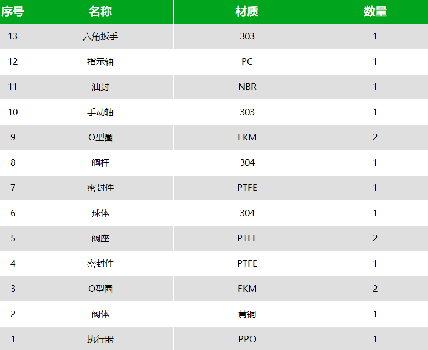This screenshot has height=350, width=428.
Task: Click the 阀体 name cell
Action: (x=100, y=314)
